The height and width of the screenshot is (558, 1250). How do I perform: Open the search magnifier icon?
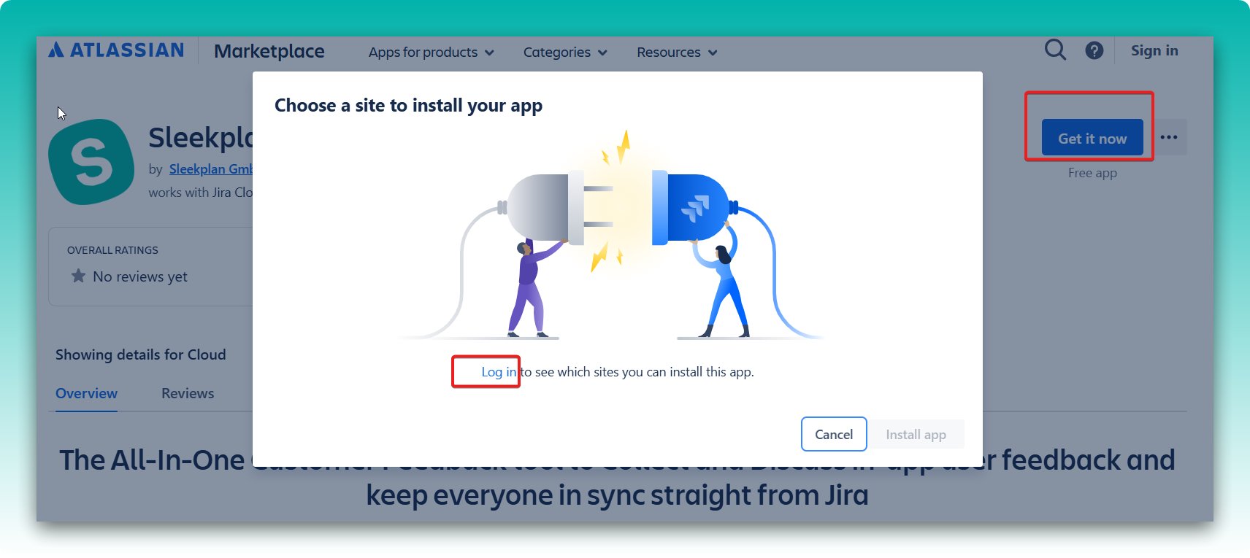click(1055, 50)
